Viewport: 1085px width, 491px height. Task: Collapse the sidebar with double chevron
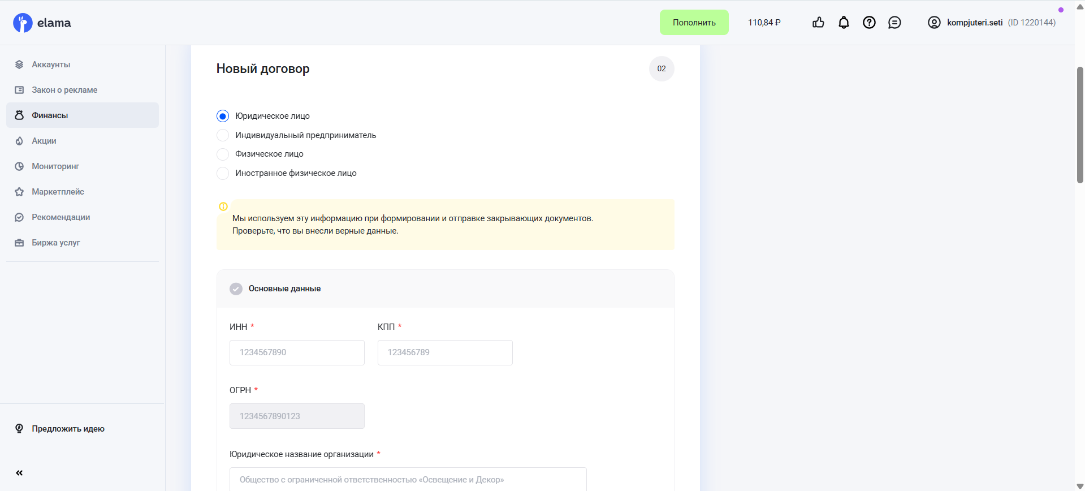tap(19, 473)
